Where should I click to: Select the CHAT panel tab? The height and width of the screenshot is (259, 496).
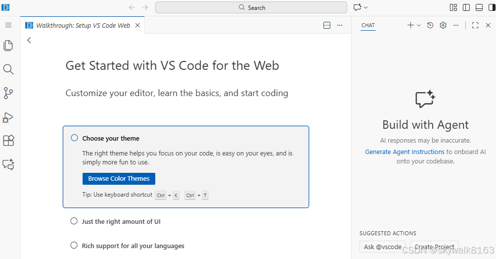(368, 25)
